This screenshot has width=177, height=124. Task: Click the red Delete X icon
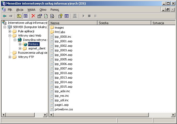pyautogui.click(x=33, y=16)
